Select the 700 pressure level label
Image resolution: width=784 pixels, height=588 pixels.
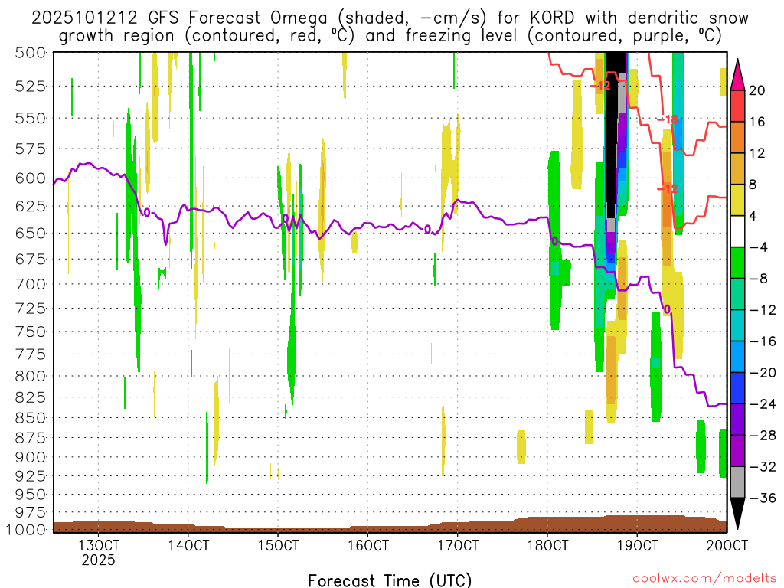pos(30,284)
